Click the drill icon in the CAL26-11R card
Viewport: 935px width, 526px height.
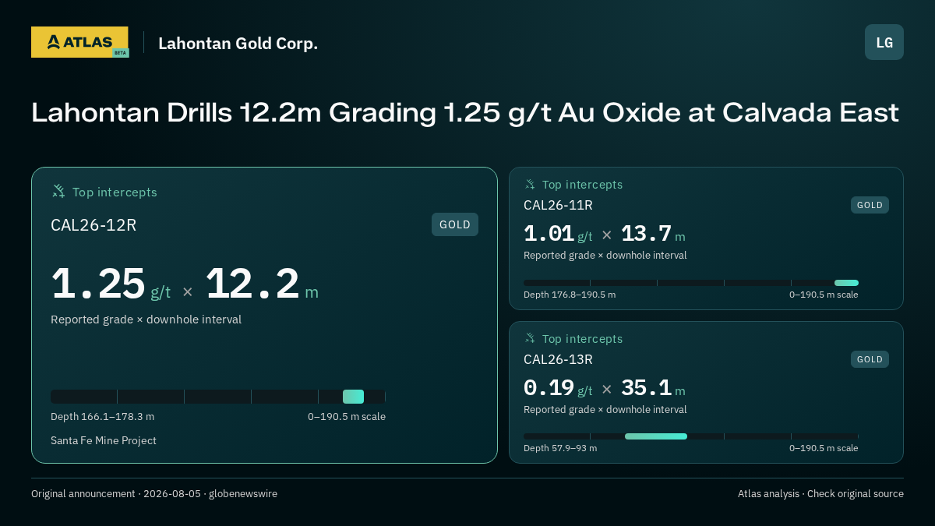coord(530,184)
